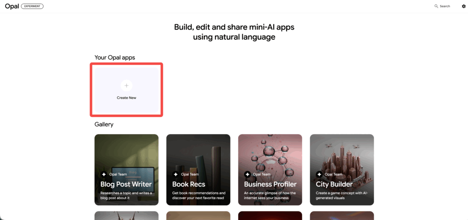Click Opal Team sparkle icon on Blog Post Writer
The height and width of the screenshot is (220, 468).
pos(104,174)
